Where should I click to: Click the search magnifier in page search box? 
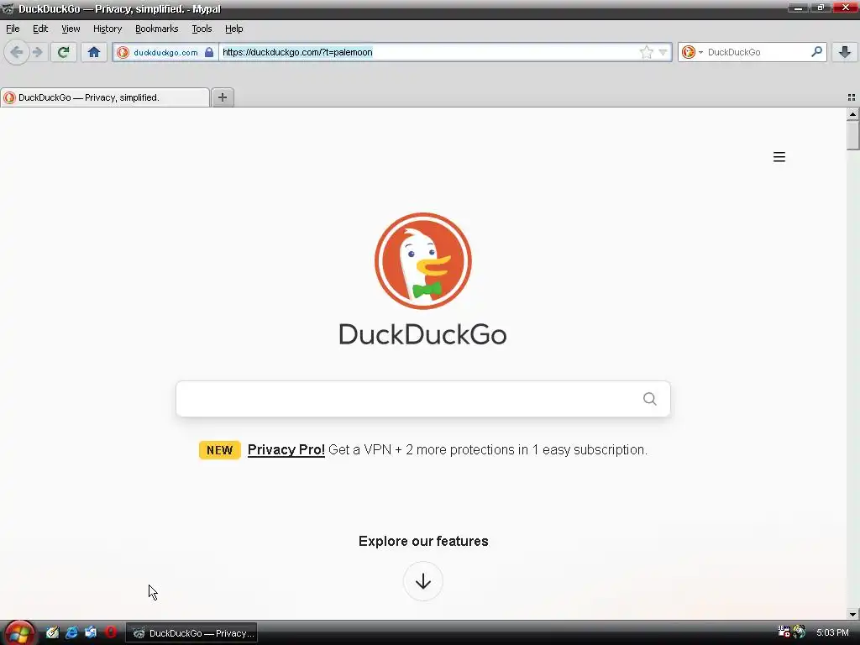(649, 399)
